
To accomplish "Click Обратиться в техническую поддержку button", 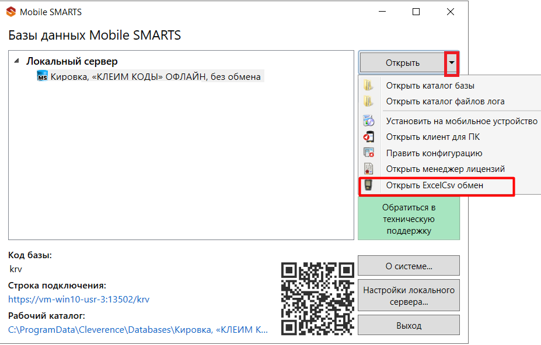I will click(409, 219).
